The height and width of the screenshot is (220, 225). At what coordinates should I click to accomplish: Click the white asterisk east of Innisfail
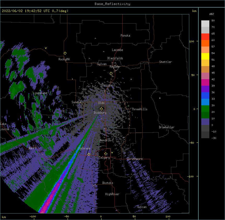coord(131,79)
